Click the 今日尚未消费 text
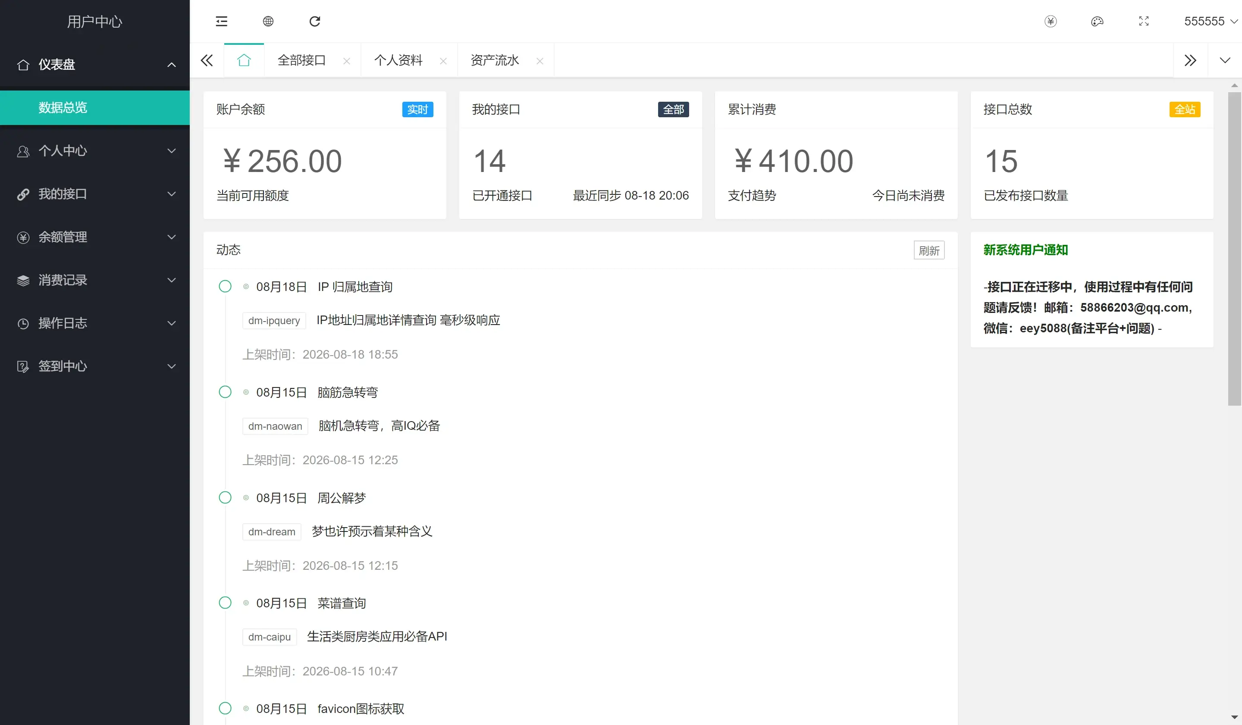 coord(908,196)
